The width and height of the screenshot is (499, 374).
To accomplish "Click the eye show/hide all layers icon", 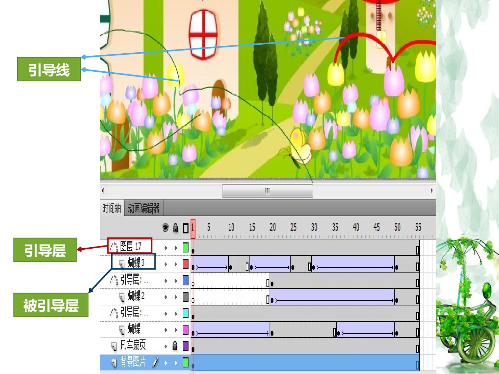I will point(166,228).
